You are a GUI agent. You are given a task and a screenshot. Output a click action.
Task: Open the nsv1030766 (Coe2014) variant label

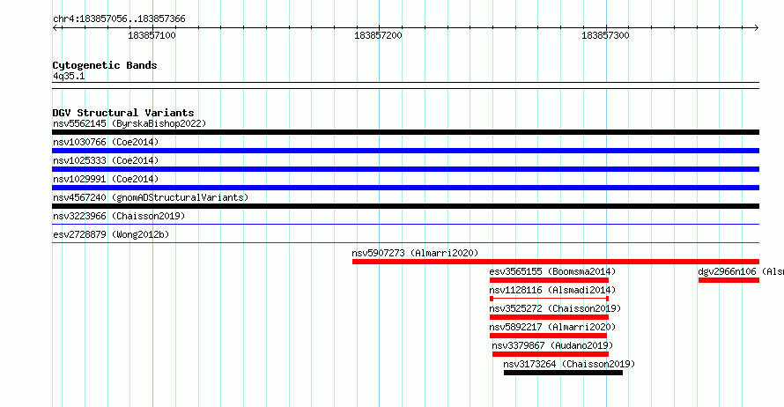106,142
